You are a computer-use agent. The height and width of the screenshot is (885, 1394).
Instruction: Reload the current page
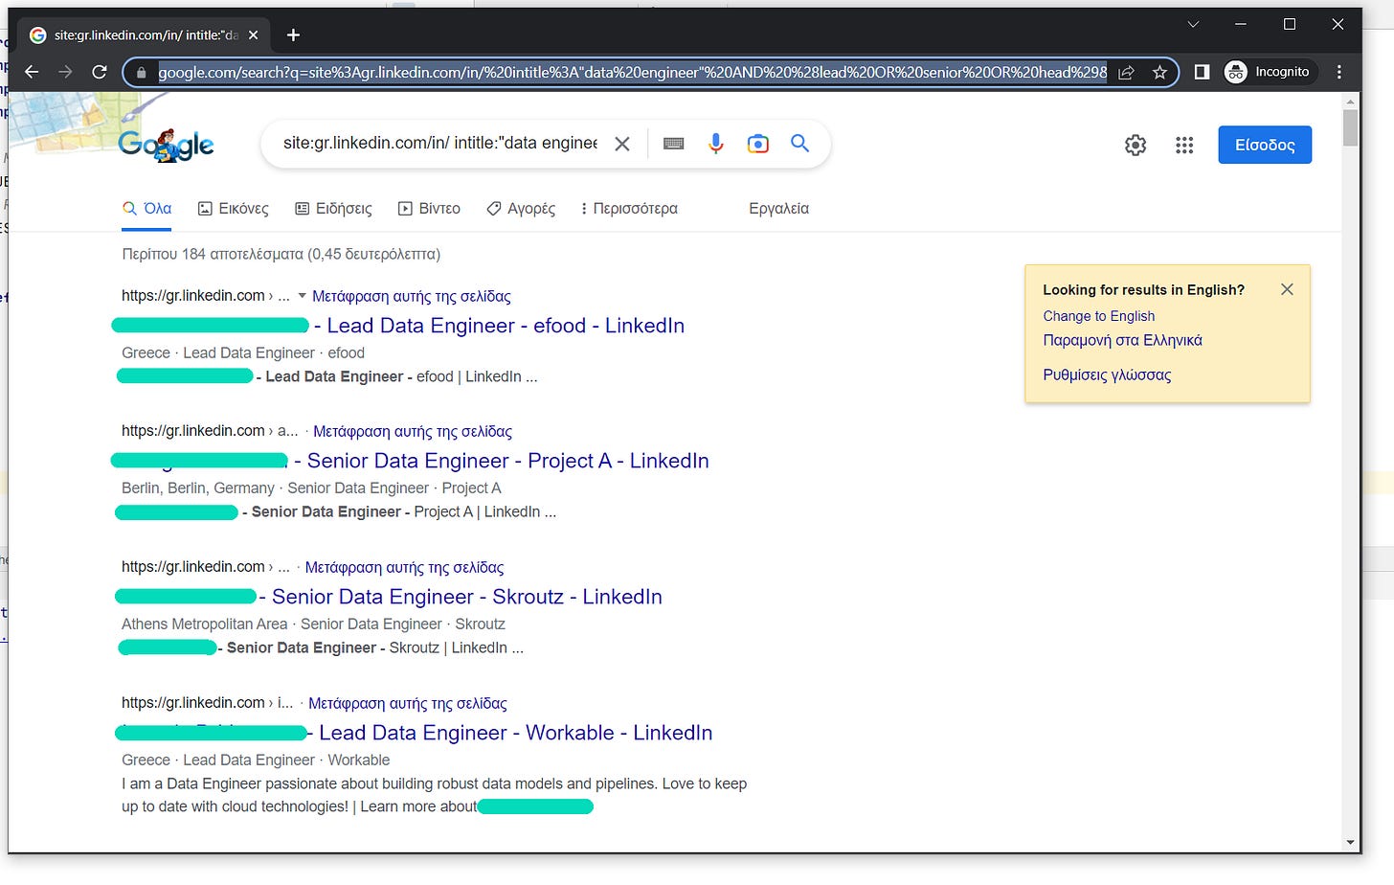[x=100, y=72]
